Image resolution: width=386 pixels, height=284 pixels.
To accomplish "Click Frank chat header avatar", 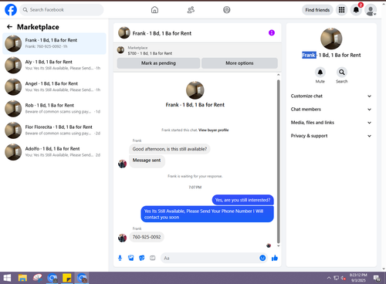I will click(124, 32).
